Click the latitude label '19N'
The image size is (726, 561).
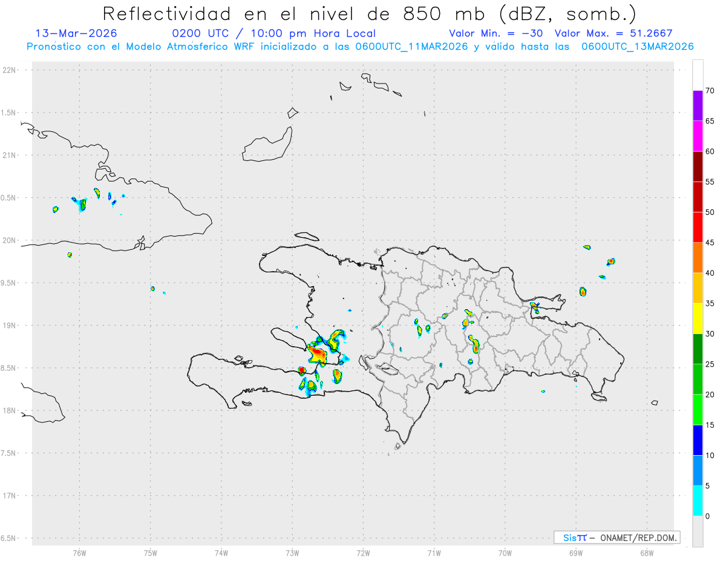(10, 326)
